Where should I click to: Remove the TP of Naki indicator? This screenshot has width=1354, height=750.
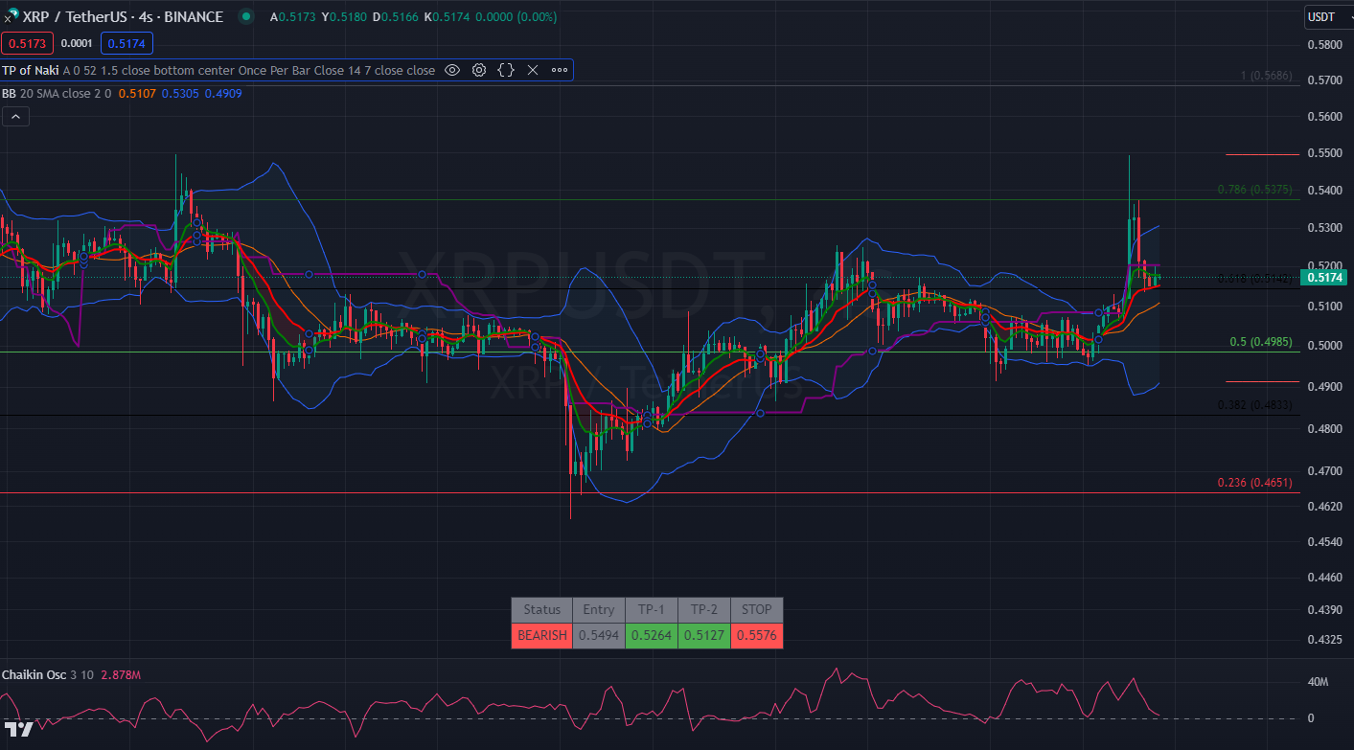click(x=533, y=70)
